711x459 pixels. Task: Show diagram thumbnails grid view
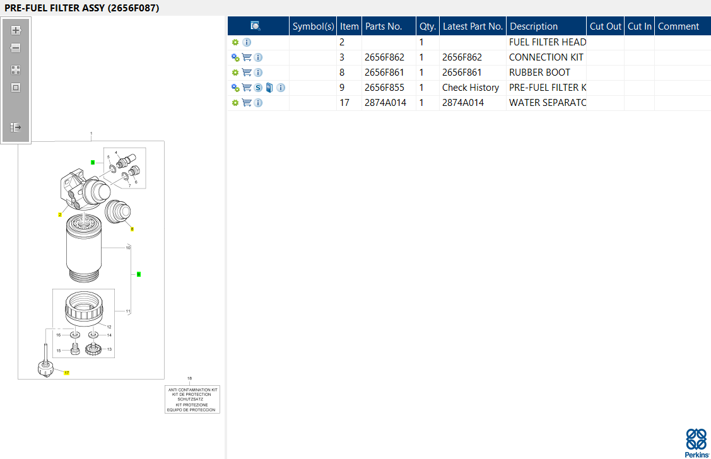pyautogui.click(x=16, y=70)
